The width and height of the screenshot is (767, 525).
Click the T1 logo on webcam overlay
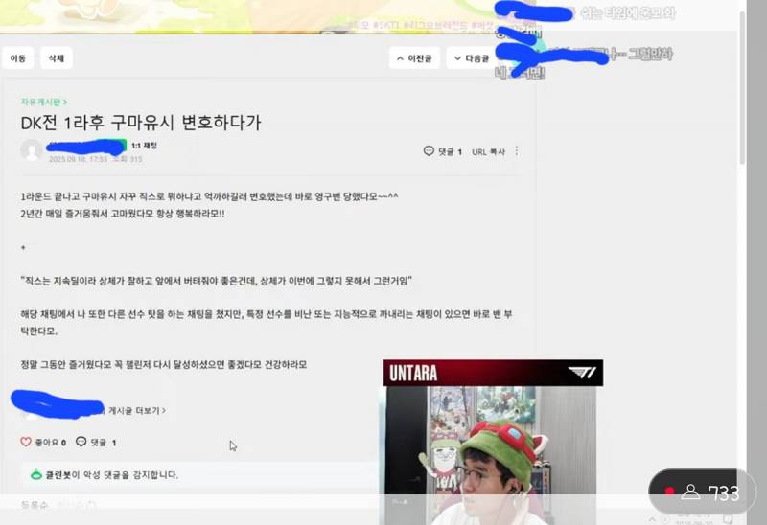click(583, 373)
